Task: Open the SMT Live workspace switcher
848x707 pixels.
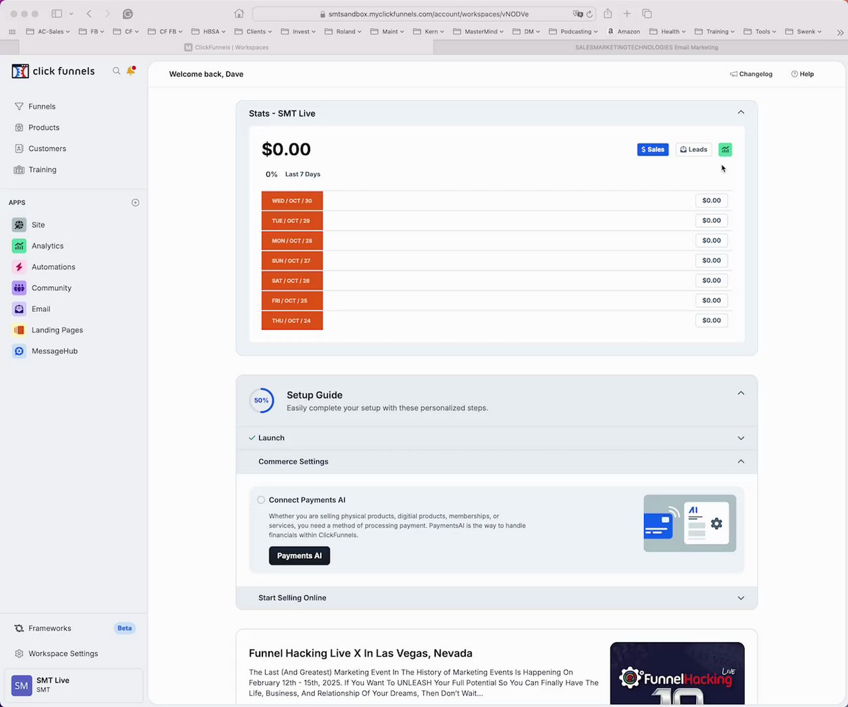Action: 74,685
